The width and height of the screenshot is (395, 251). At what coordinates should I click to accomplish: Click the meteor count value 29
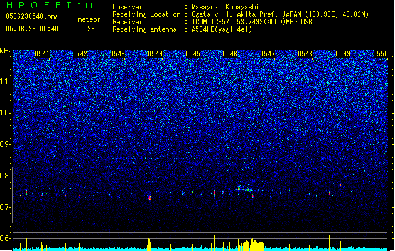(x=91, y=29)
